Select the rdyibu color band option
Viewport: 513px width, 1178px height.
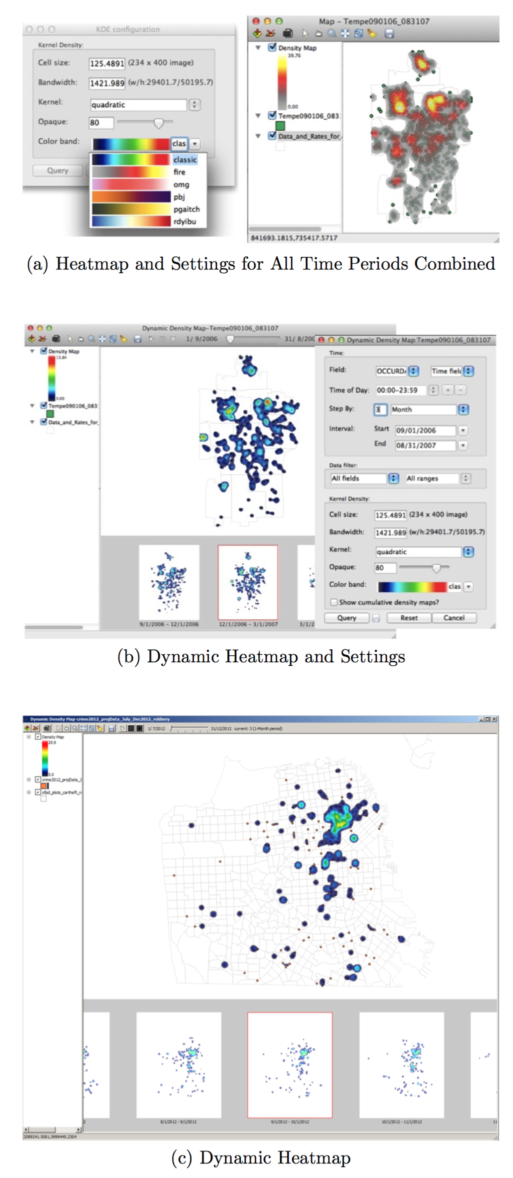tap(148, 221)
